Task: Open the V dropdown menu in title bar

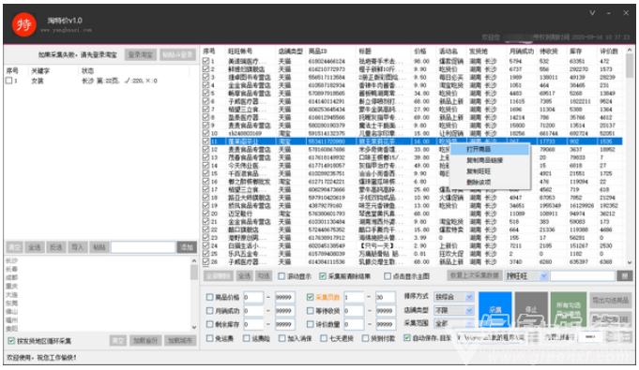Action: [x=592, y=13]
